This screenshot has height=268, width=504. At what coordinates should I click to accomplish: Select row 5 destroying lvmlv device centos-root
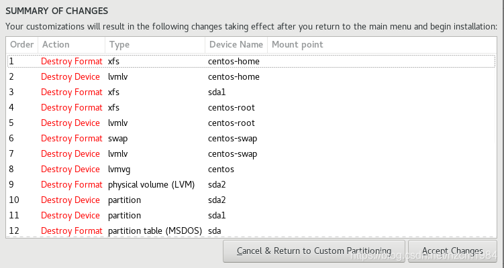click(252, 123)
